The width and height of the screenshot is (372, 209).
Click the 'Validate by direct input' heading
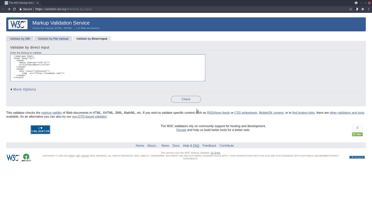30,47
